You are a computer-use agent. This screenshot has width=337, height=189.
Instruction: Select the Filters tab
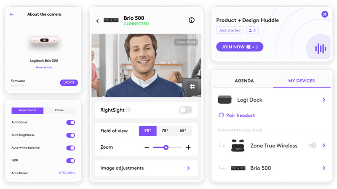click(59, 110)
